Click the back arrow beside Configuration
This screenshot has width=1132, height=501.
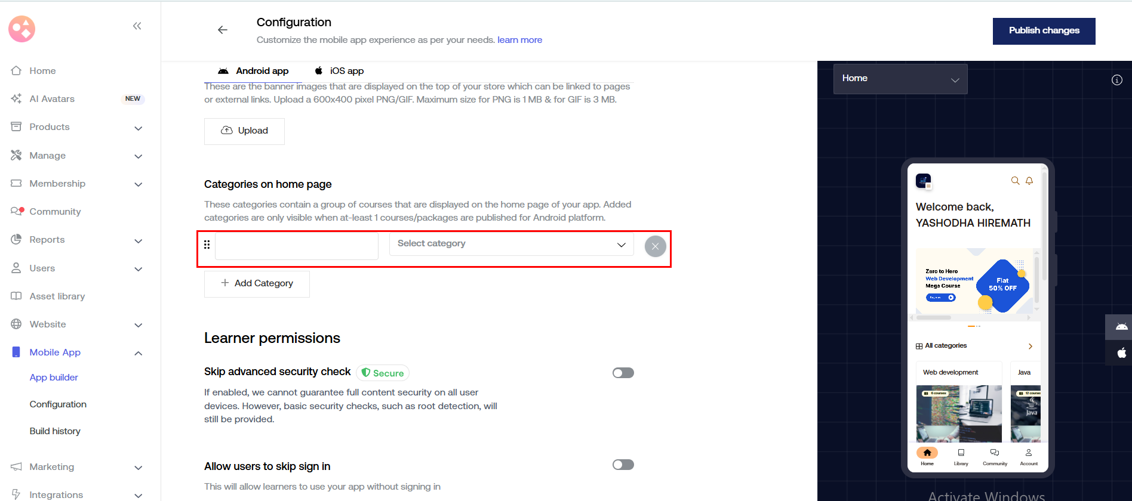[x=223, y=30]
